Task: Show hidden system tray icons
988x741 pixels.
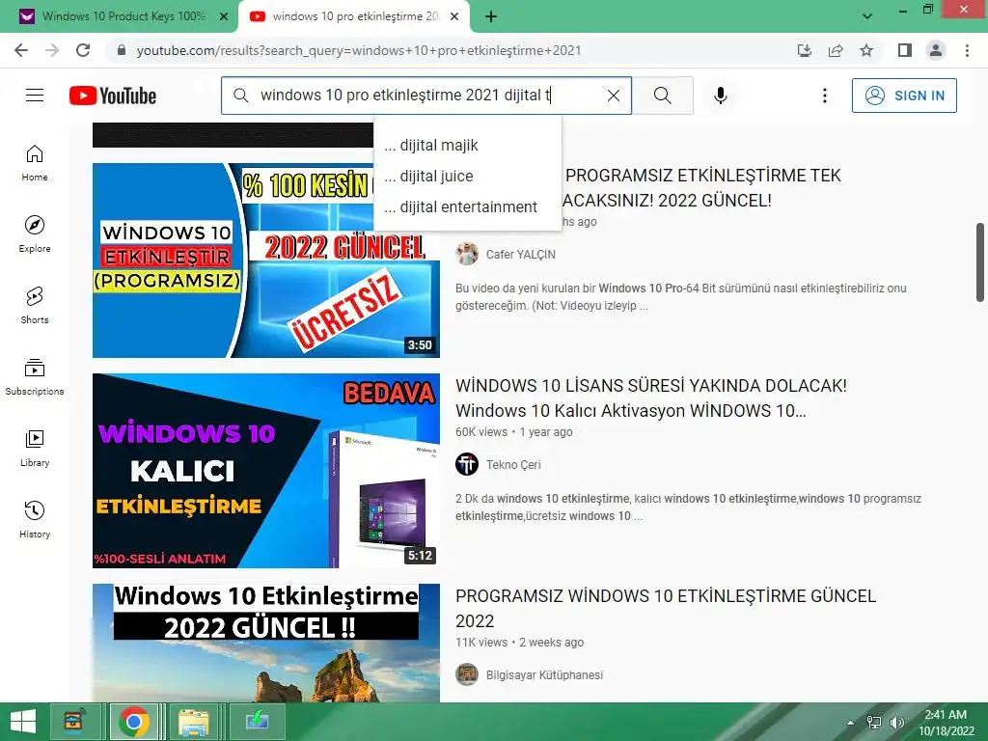Action: 851,723
